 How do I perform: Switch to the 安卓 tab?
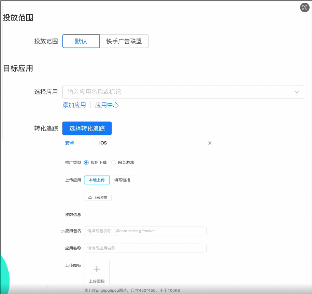pos(70,143)
